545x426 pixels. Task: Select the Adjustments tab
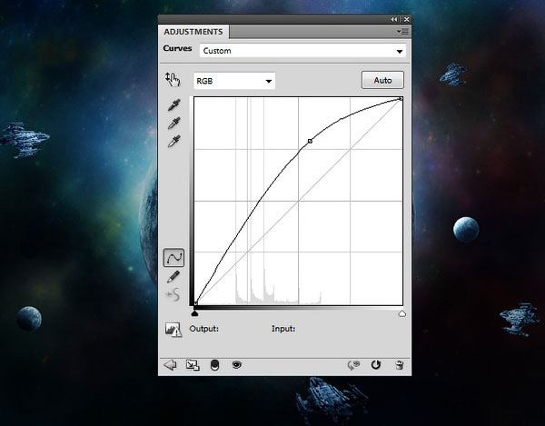click(192, 32)
